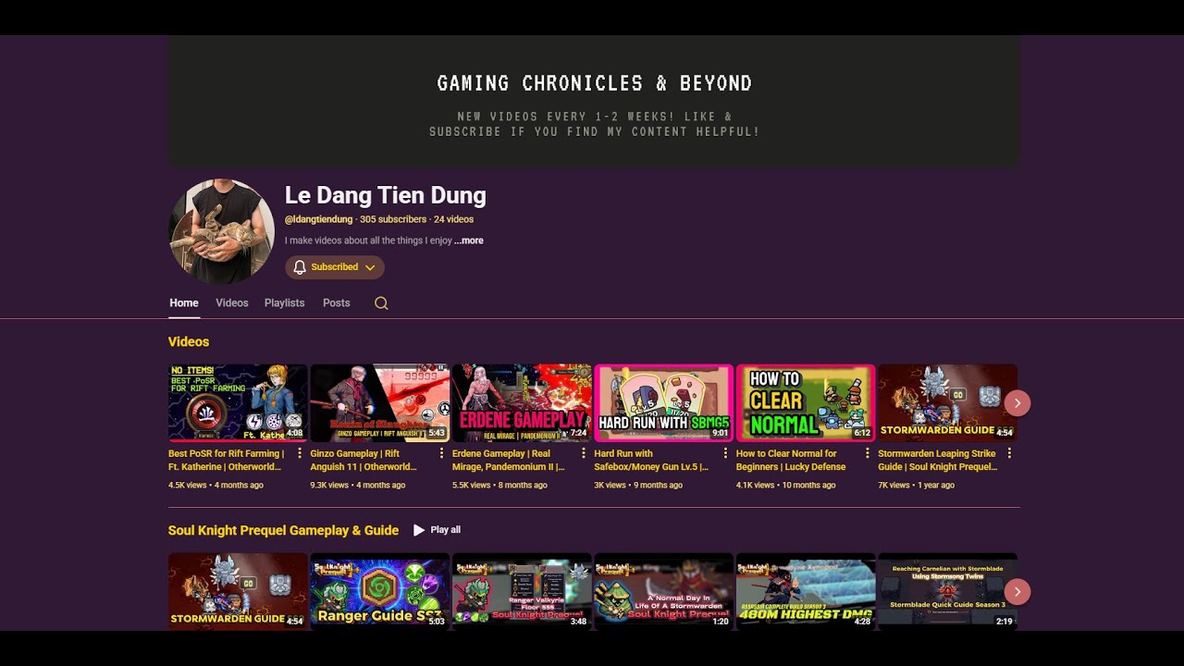The width and height of the screenshot is (1184, 666).
Task: Click the 24 videos count text
Action: (x=453, y=219)
